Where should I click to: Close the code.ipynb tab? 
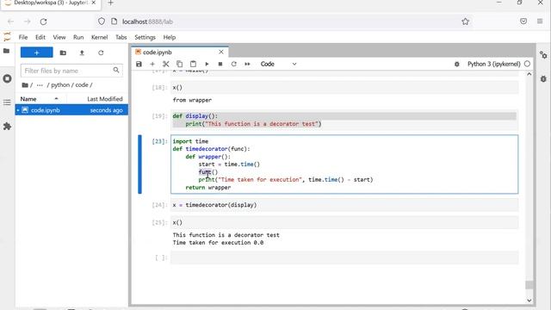(221, 52)
